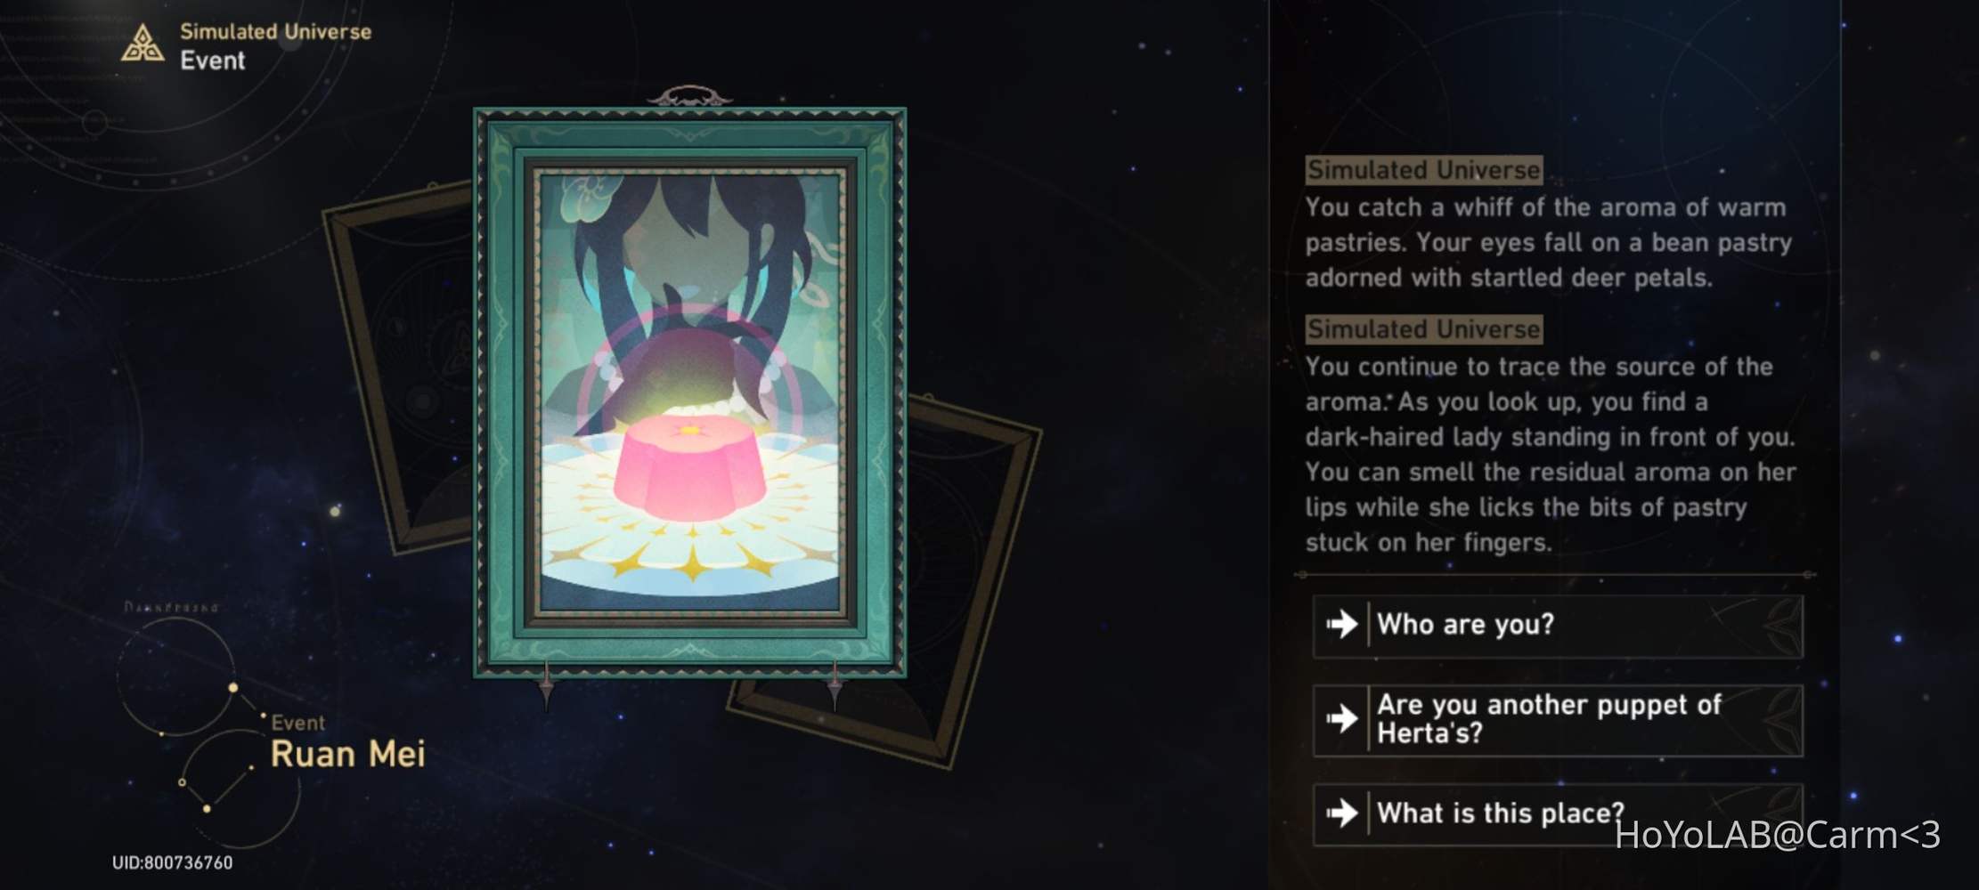Click the UID number text
1979x890 pixels.
click(x=172, y=862)
